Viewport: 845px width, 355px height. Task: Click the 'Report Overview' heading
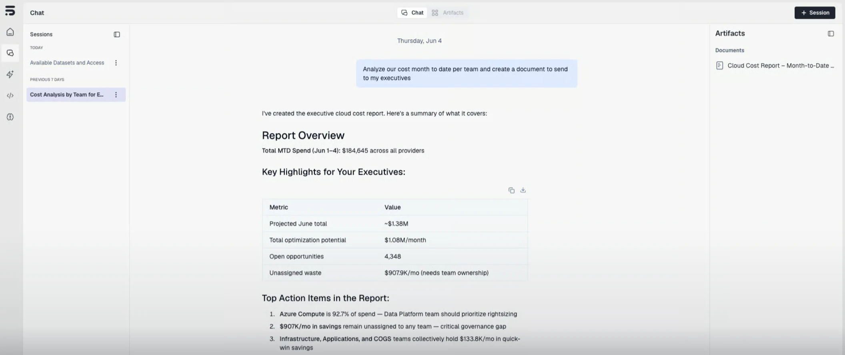point(303,136)
